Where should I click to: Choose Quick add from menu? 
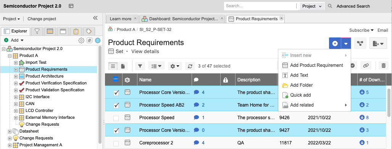click(315, 95)
